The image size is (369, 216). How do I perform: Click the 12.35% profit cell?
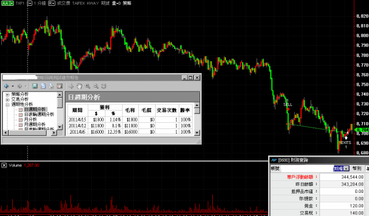(x=114, y=132)
